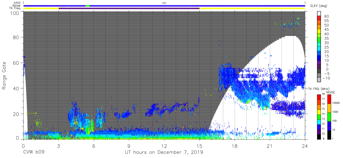Click the red 17–18 MHz TX FRQ swatch
Image resolution: width=343 pixels, height=158 pixels.
click(x=320, y=97)
